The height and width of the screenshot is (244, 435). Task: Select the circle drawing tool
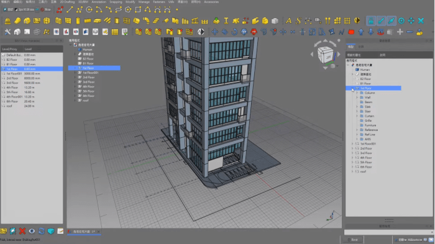(89, 10)
